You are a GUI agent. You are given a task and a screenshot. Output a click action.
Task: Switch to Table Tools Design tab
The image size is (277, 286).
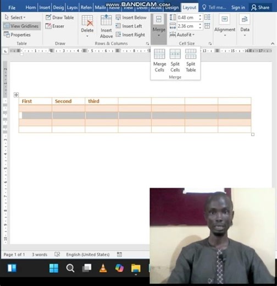pos(171,8)
